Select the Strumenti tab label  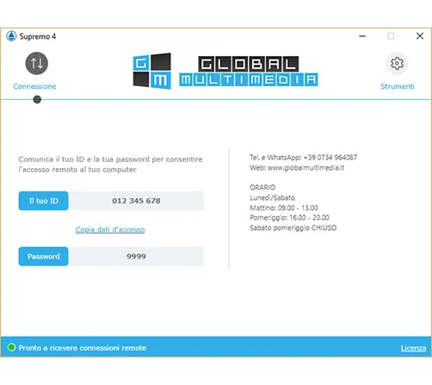(398, 86)
